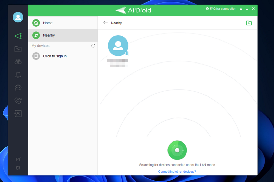Open the Notifications bell icon

[18, 75]
